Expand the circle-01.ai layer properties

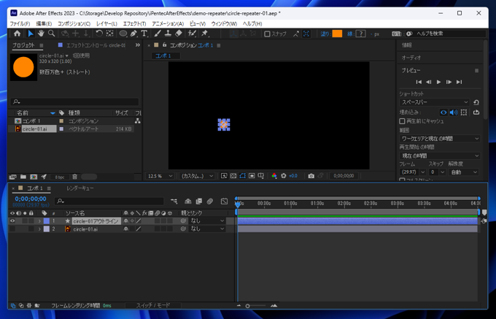39,229
